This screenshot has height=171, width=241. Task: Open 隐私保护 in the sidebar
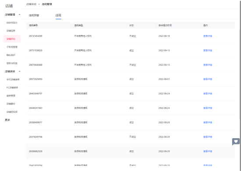(x=11, y=55)
